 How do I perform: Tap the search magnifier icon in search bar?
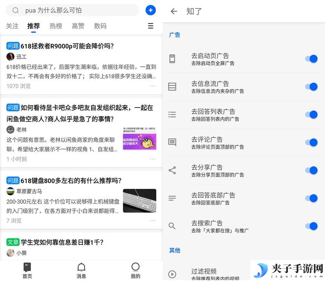(x=15, y=10)
